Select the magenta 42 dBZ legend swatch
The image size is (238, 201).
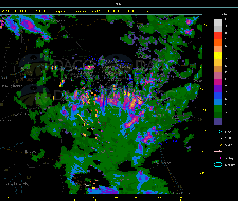click(x=218, y=82)
